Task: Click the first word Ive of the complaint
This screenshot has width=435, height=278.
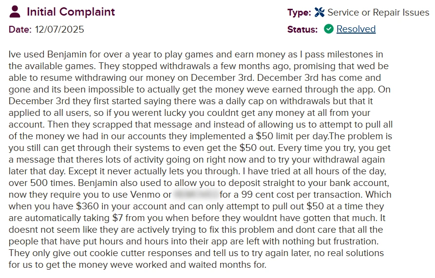Action: tap(15, 54)
